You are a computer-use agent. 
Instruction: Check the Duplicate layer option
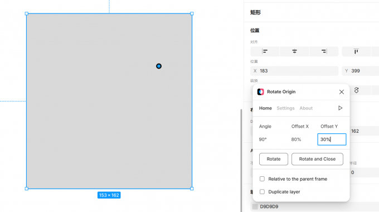pos(262,192)
